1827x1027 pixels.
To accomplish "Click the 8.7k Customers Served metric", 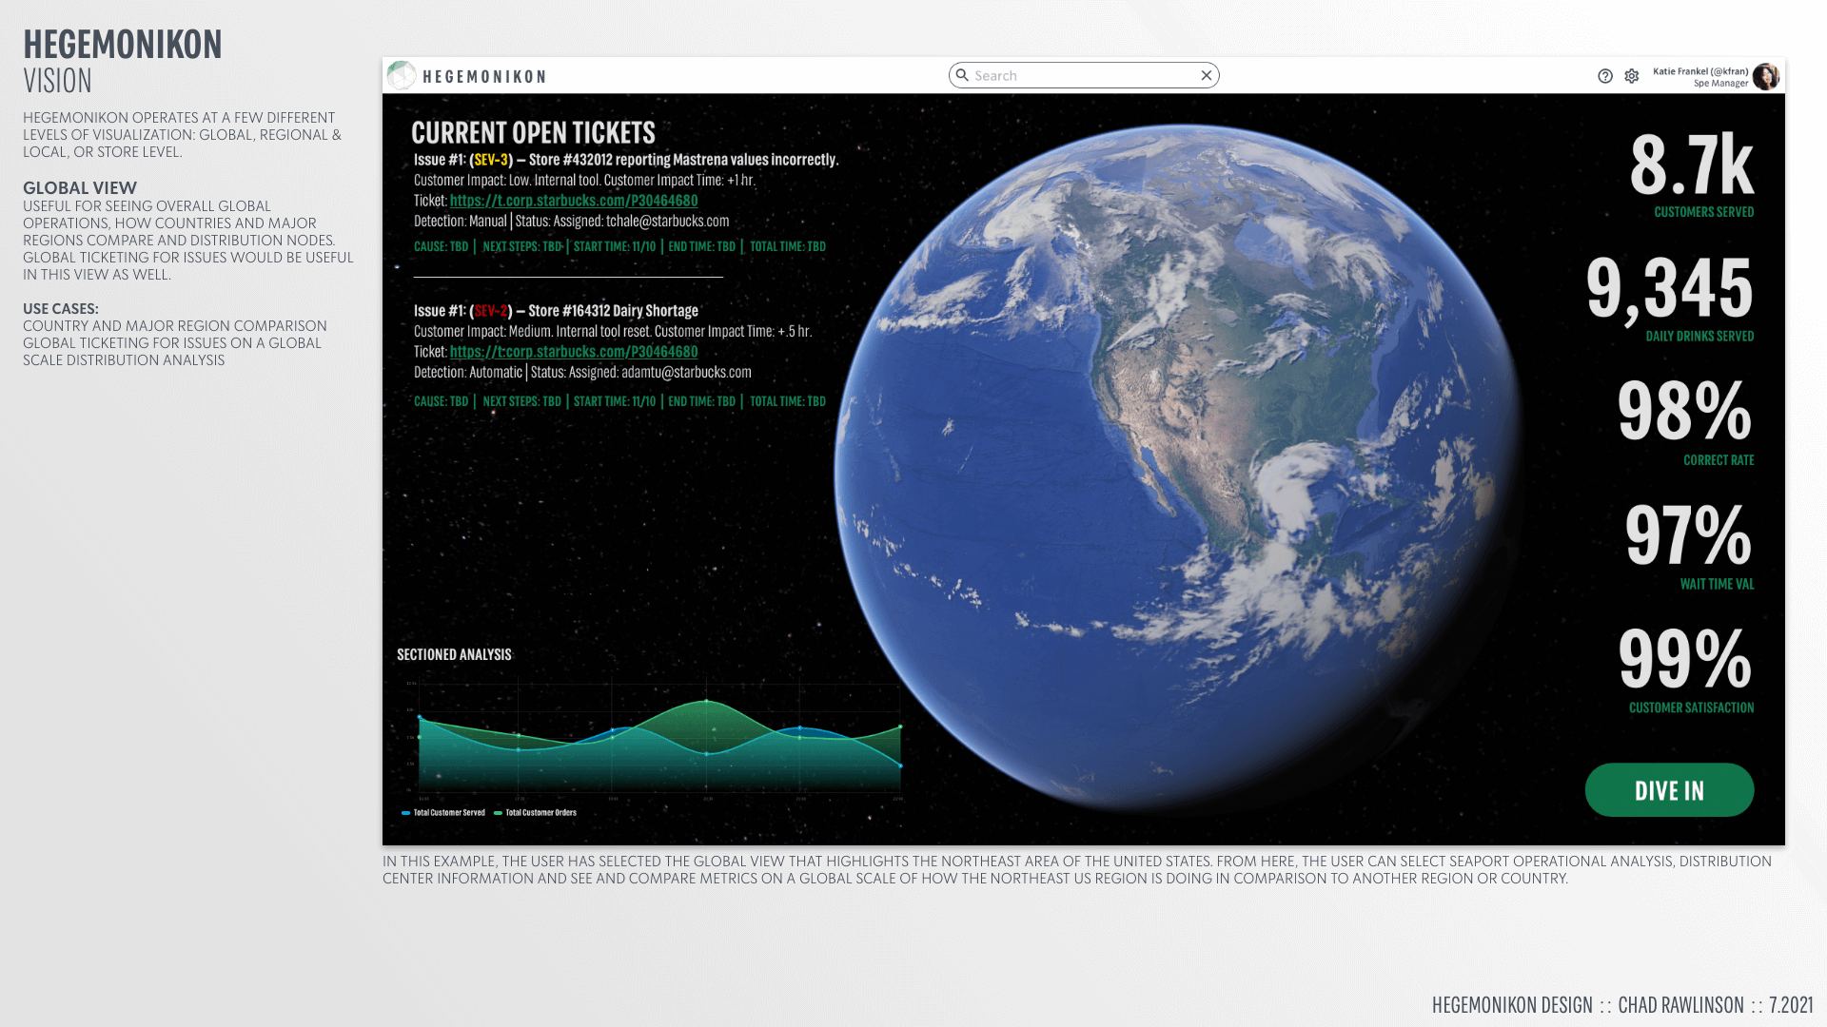I will 1691,165.
